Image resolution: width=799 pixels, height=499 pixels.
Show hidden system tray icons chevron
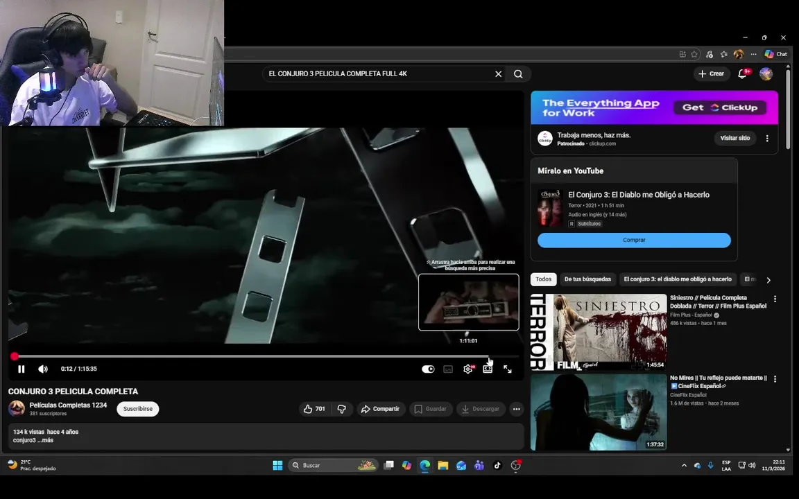(684, 466)
